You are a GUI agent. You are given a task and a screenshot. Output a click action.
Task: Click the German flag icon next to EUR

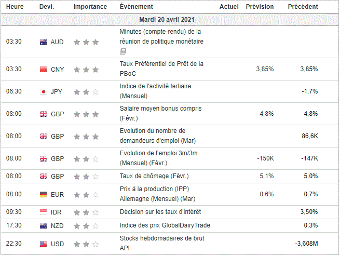pos(44,194)
